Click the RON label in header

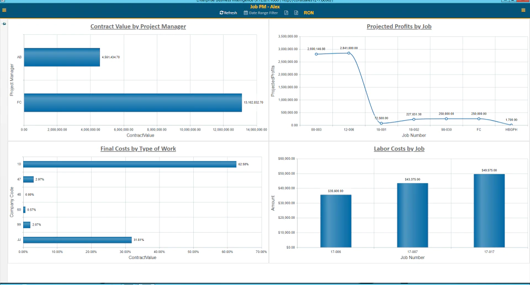point(309,13)
